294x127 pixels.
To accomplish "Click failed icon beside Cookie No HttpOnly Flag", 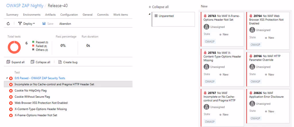I will point(11,91).
